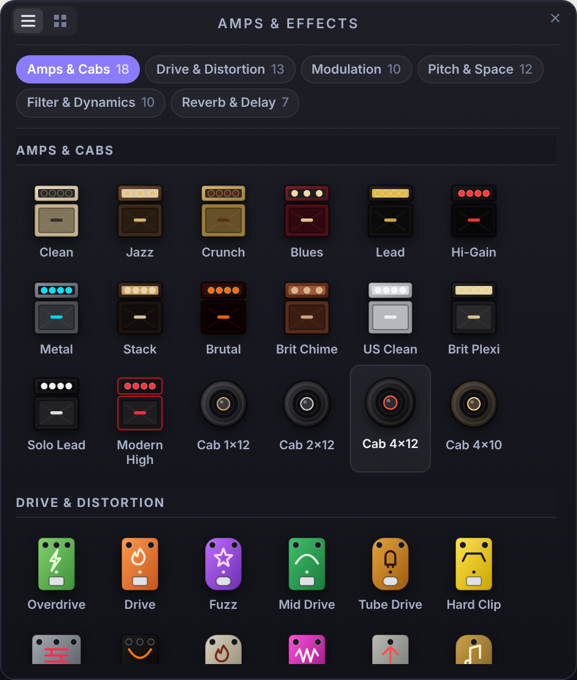
Task: Open the Amps & Cabs tab
Action: click(x=78, y=69)
